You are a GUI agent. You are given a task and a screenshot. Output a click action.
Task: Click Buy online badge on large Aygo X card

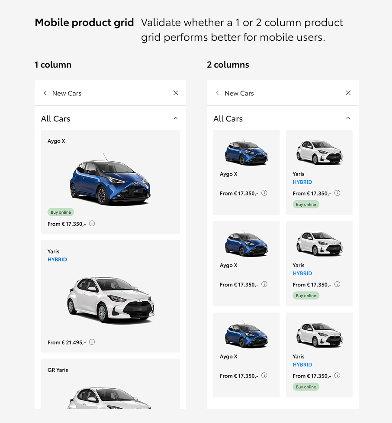tap(61, 212)
